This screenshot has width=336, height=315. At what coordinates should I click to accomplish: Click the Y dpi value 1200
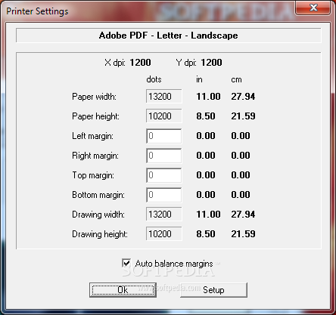pos(211,63)
